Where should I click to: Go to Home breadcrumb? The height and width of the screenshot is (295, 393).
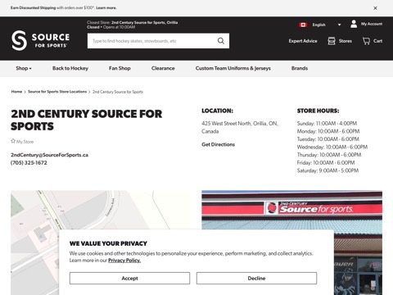point(16,92)
